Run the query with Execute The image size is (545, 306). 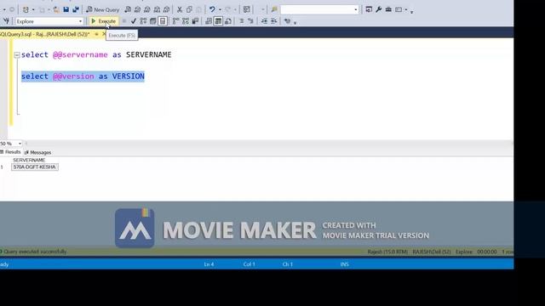[103, 21]
